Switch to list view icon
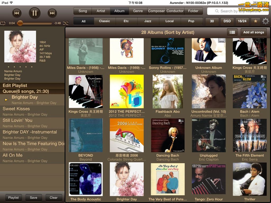This screenshot has width=271, height=203. click(x=232, y=32)
